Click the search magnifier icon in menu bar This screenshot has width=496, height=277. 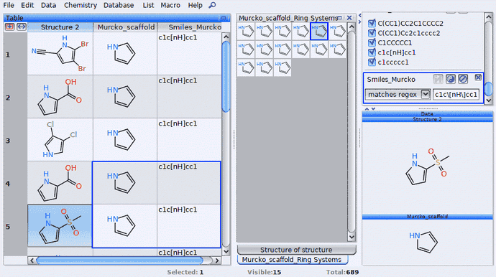[x=212, y=5]
